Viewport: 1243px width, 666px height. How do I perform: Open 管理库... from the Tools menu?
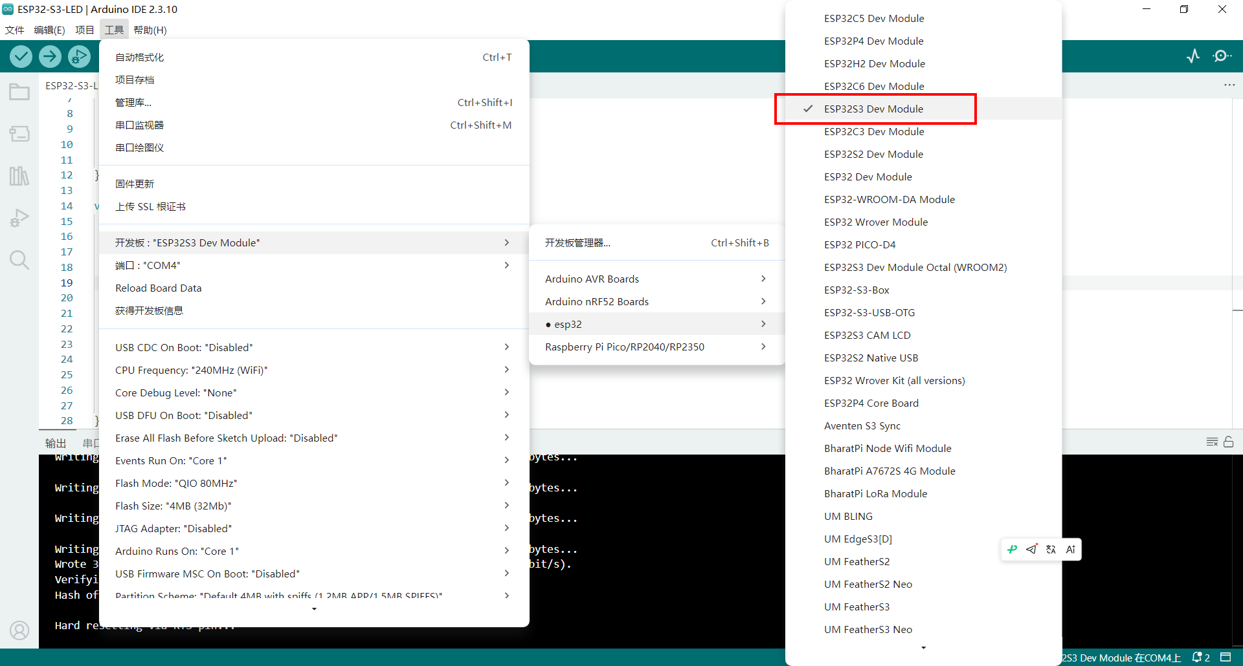tap(314, 102)
